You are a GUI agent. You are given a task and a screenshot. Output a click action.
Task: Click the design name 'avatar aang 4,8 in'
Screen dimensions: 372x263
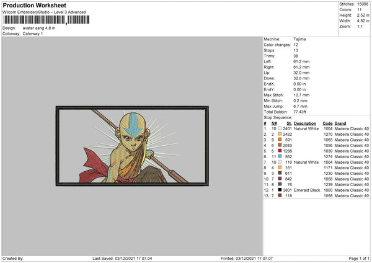coord(39,28)
